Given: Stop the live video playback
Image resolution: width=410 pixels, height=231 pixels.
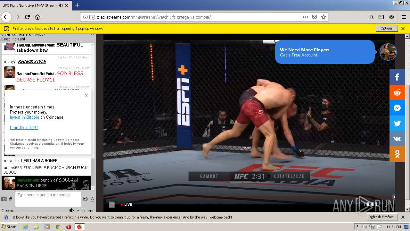Looking at the screenshot, I should click(112, 204).
